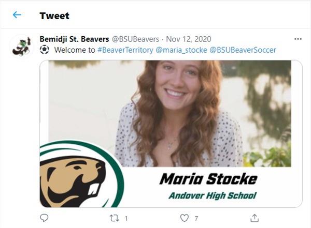Open the @BSUBeaverSoccer mention link
The image size is (311, 228).
point(243,50)
